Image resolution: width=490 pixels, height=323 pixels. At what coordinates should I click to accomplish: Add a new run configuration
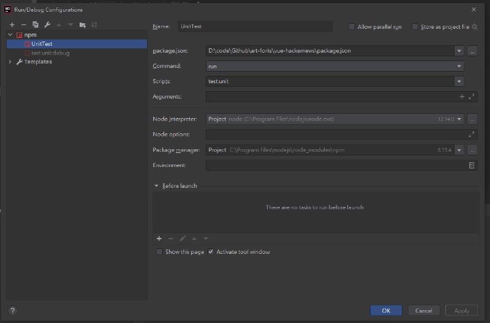pyautogui.click(x=12, y=24)
